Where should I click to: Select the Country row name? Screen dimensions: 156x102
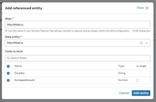tap(19, 73)
